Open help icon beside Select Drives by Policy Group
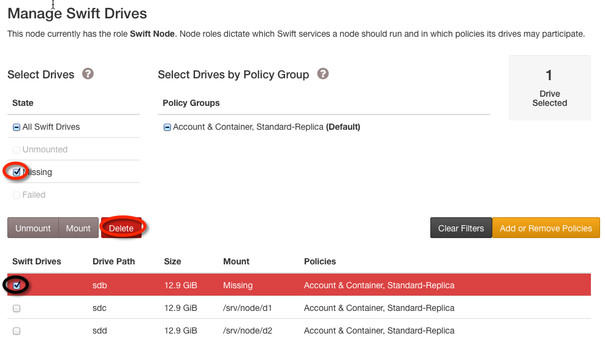The width and height of the screenshot is (605, 347). (x=323, y=74)
